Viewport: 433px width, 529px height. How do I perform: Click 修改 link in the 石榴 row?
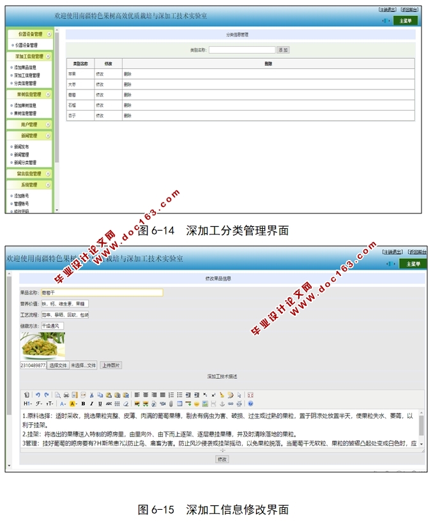pos(100,105)
